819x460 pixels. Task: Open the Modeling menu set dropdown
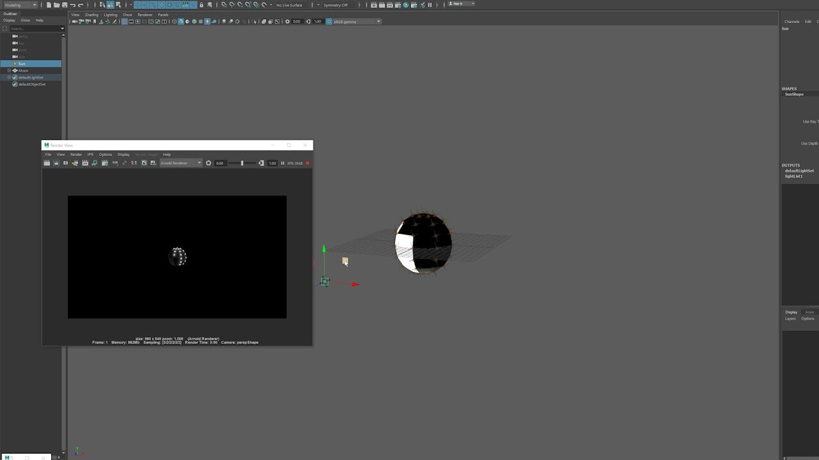click(x=19, y=4)
